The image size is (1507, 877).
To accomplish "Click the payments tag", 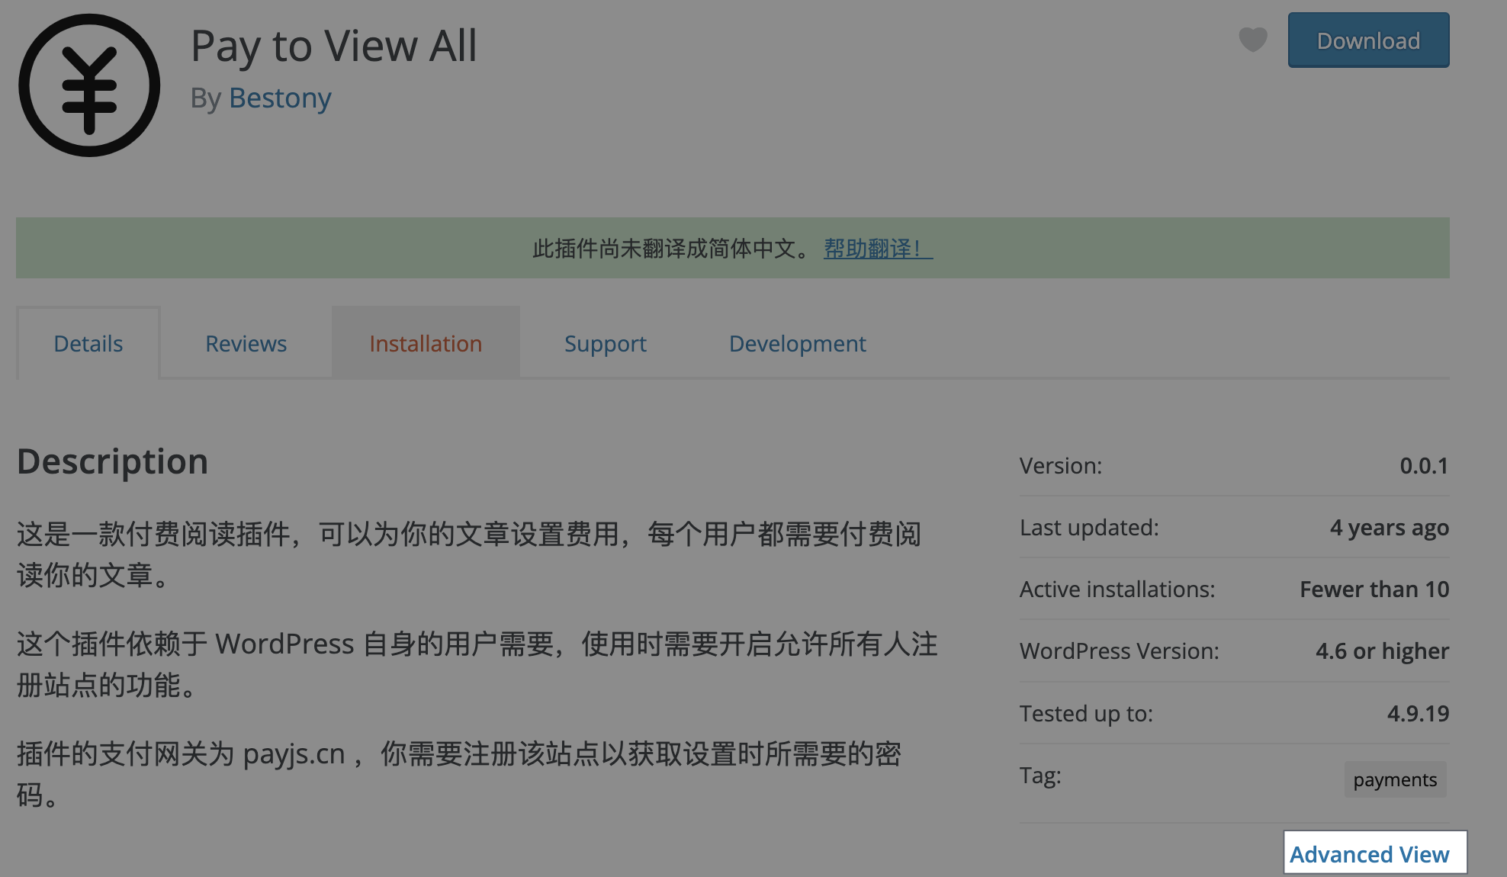I will 1394,779.
